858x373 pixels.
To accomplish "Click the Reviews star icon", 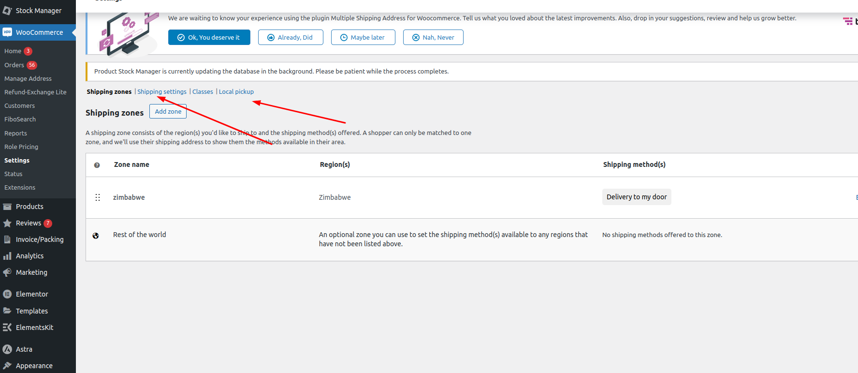I will point(7,223).
